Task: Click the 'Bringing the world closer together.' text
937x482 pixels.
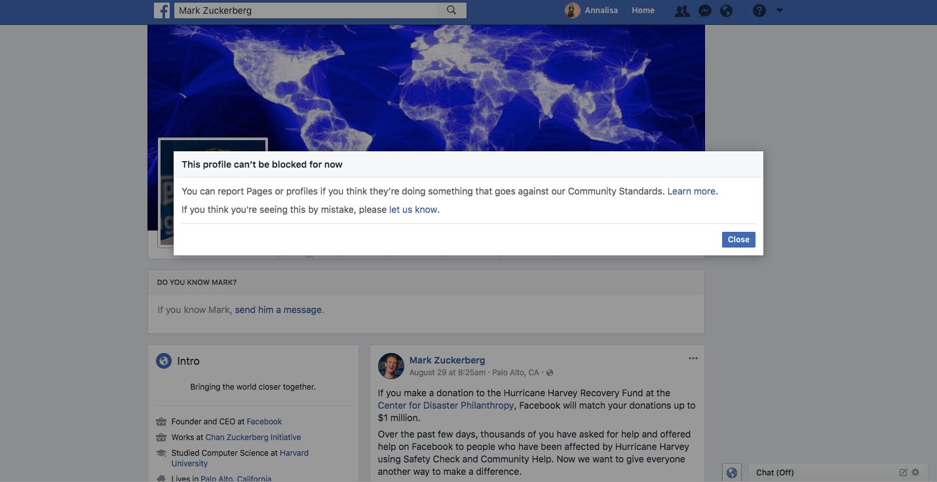Action: pos(253,387)
